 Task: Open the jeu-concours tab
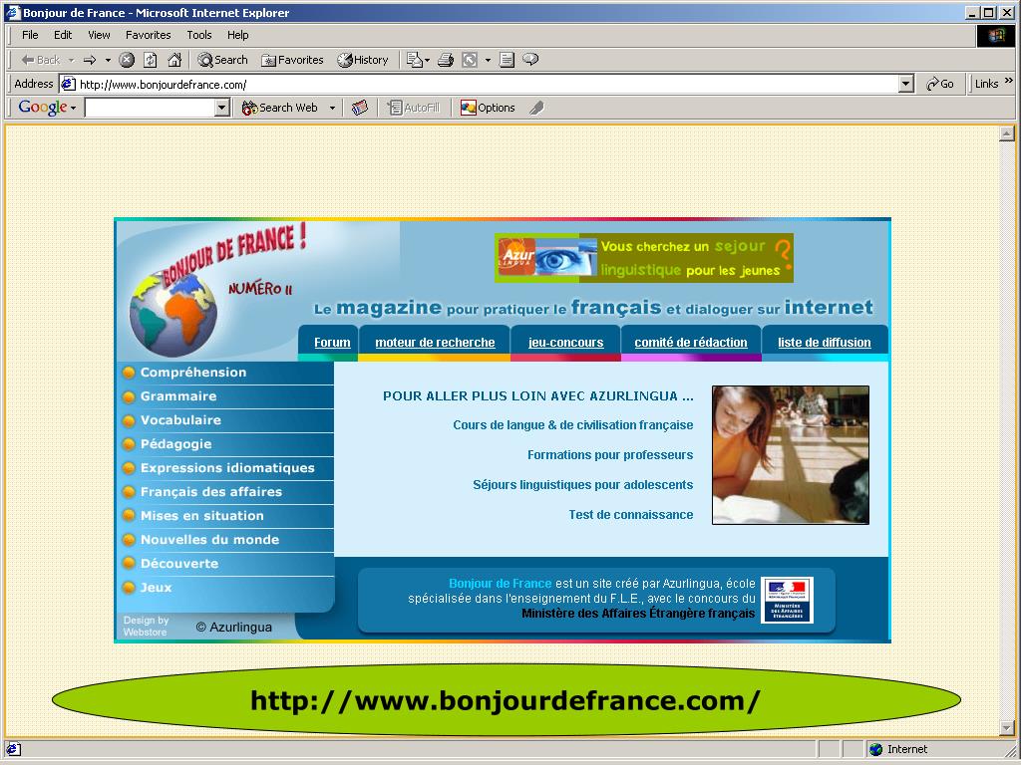(x=566, y=343)
